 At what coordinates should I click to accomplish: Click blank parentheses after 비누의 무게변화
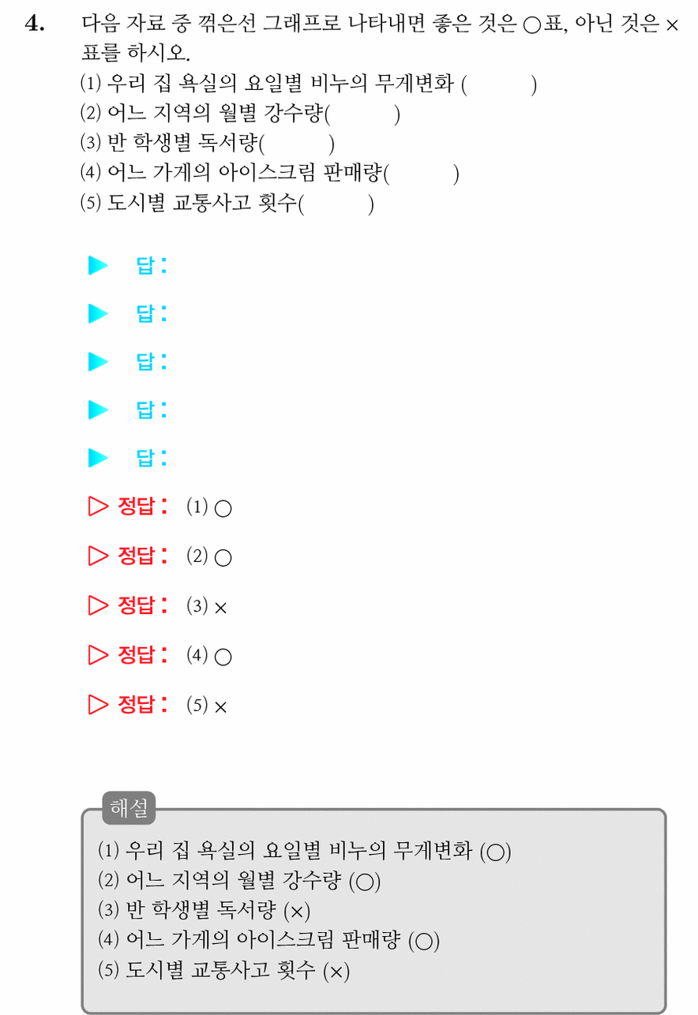coord(499,84)
